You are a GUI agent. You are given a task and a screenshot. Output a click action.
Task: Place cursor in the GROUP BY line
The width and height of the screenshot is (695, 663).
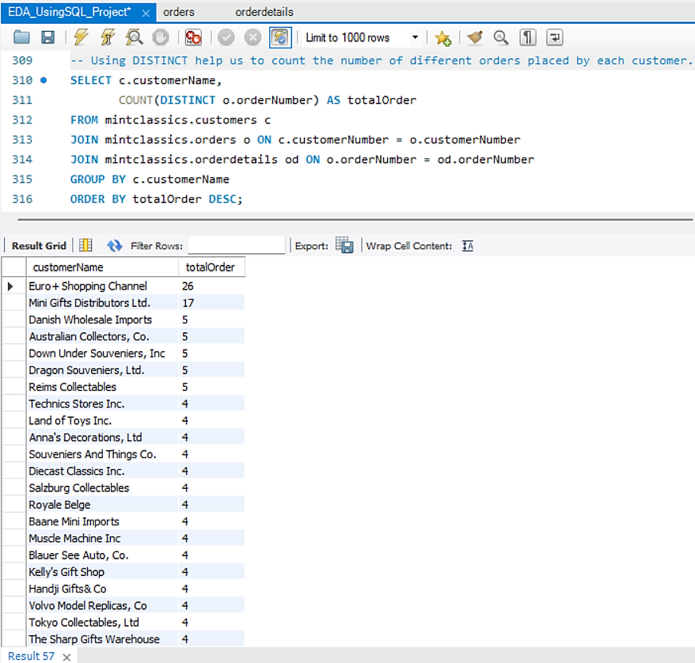(150, 179)
